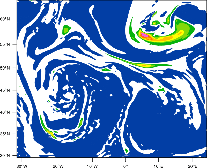Click the green blob near 58°N 18°W
Image resolution: width=207 pixels, height=168 pixels.
pyautogui.click(x=66, y=30)
